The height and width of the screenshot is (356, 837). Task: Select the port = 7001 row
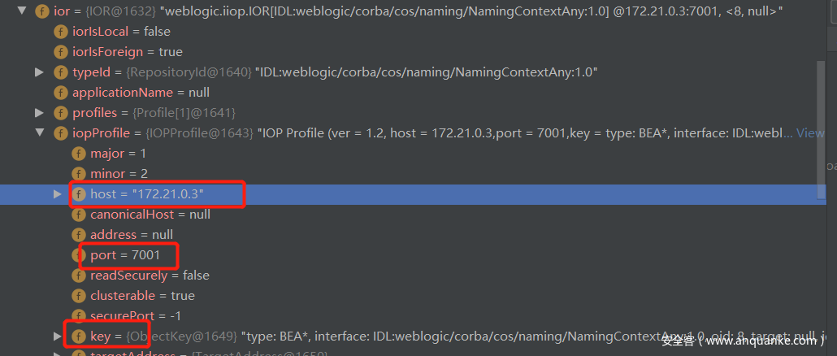click(124, 255)
